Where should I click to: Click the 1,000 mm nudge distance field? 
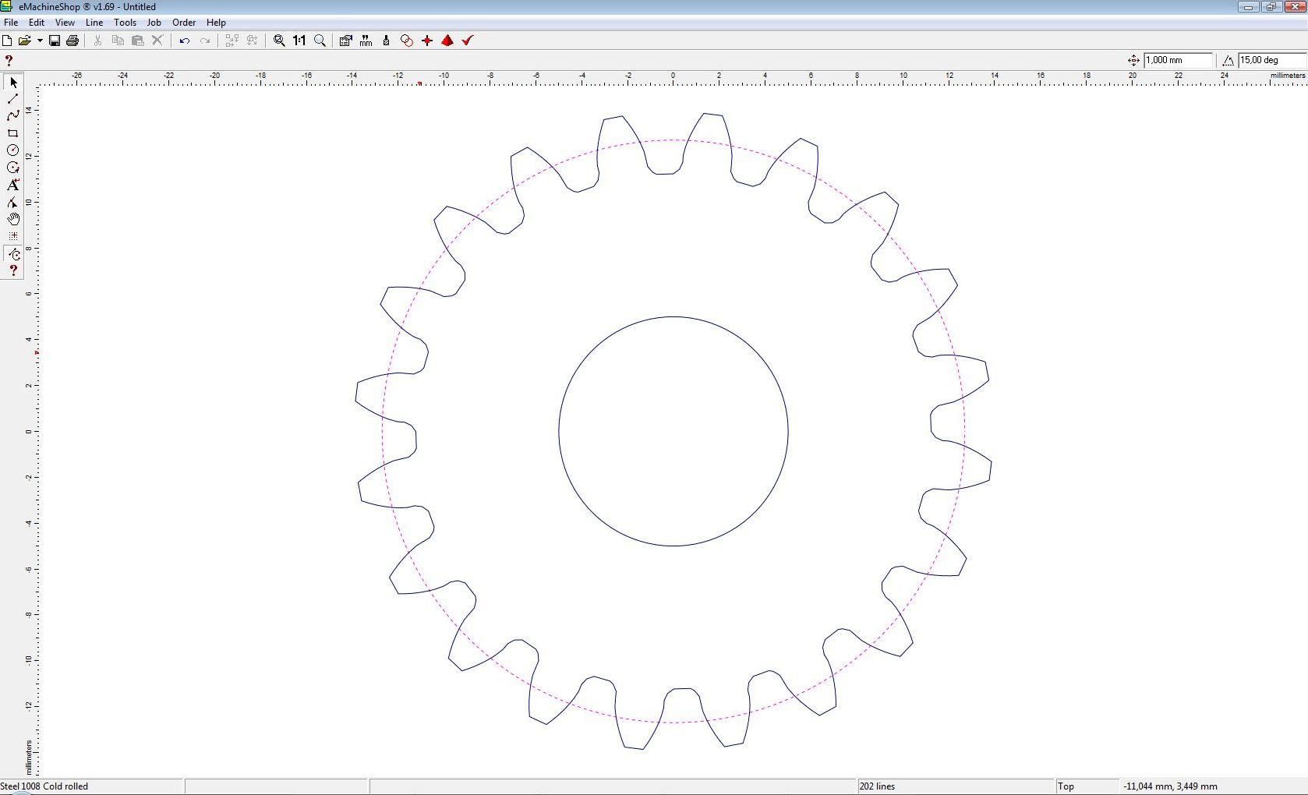1177,60
